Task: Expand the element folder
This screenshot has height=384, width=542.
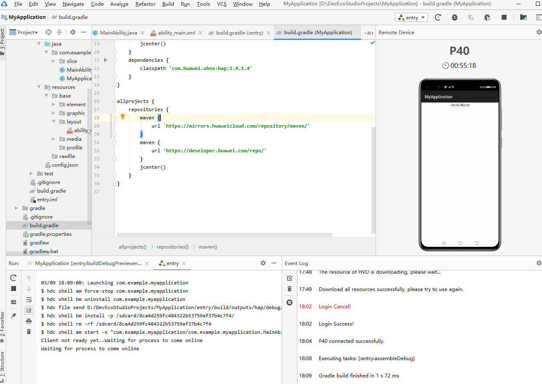Action: click(x=54, y=104)
